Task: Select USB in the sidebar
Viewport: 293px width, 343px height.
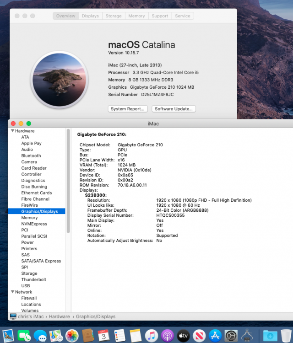Action: (26, 286)
